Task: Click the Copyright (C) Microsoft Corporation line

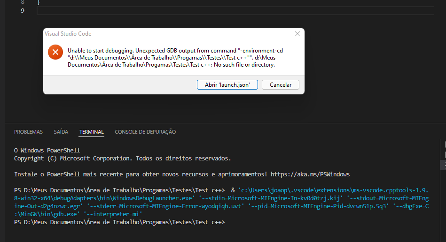Action: click(122, 159)
